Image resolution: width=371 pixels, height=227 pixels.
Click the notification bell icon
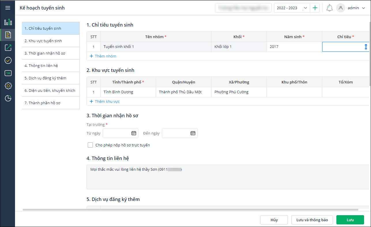329,8
